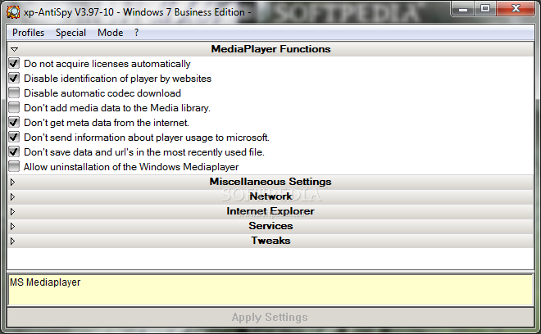Viewport: 541px width, 334px height.
Task: Uncheck Don't get meta data from internet
Action: pyautogui.click(x=14, y=122)
